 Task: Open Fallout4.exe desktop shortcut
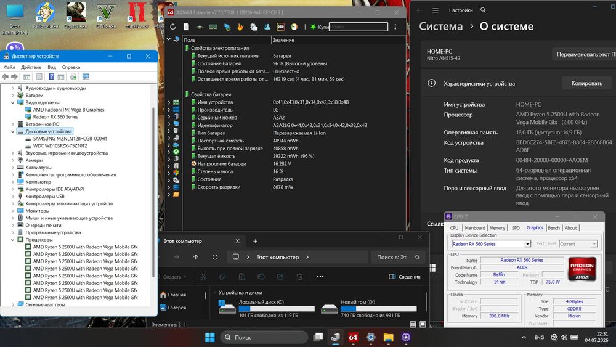click(45, 16)
